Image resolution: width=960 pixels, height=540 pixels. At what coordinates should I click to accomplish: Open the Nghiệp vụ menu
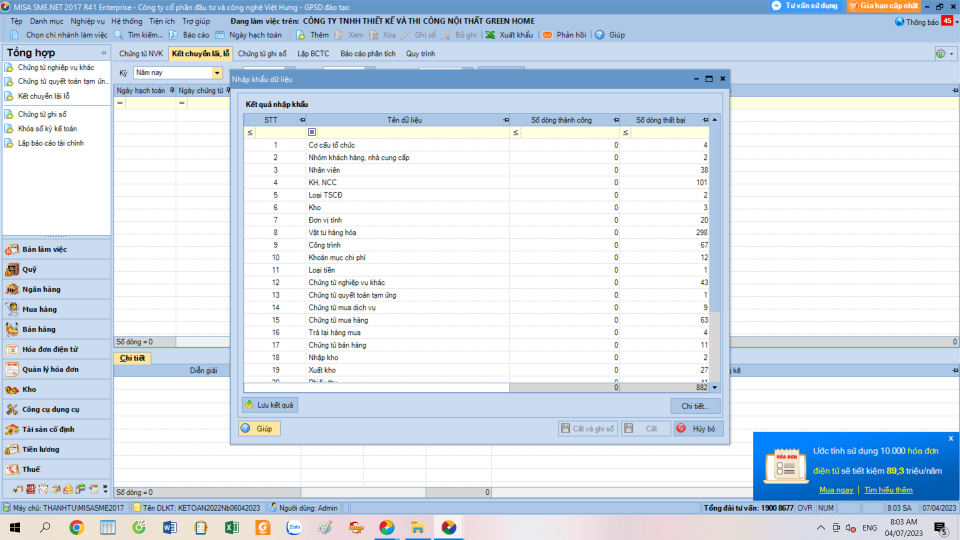[87, 21]
